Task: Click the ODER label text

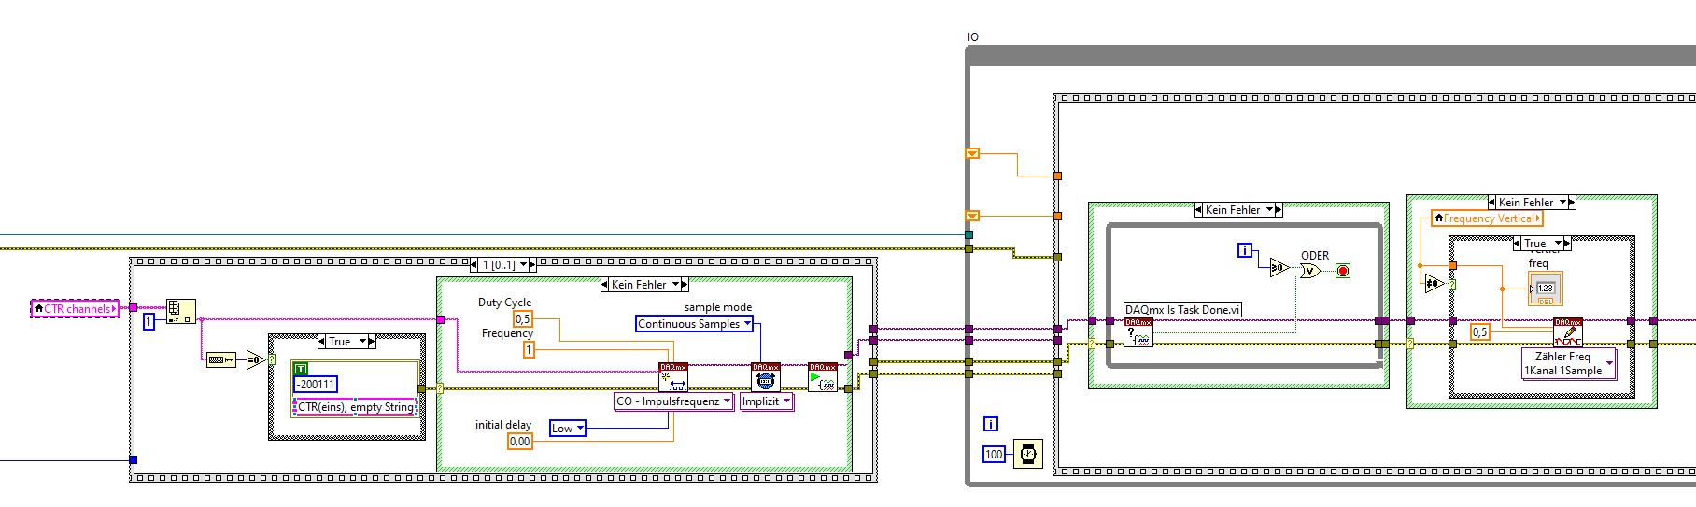Action: click(x=1315, y=256)
